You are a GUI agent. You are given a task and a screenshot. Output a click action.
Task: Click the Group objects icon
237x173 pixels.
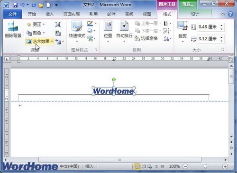coord(166,31)
